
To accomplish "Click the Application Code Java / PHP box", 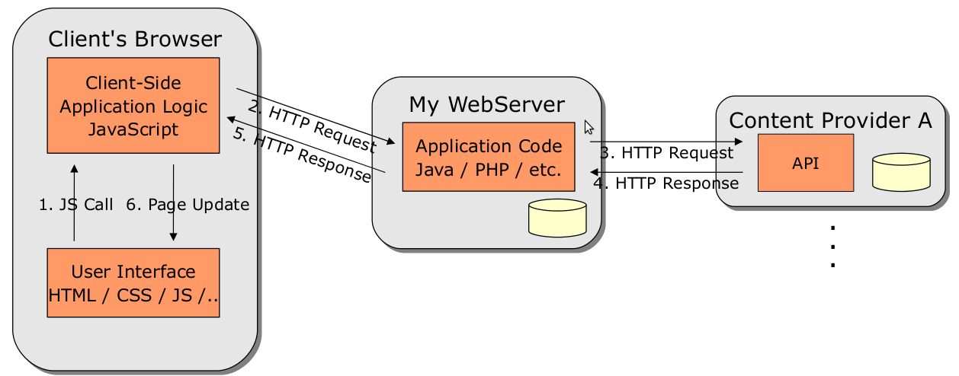I will 488,157.
